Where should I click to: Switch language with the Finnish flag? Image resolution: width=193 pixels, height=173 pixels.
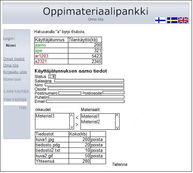coord(160,20)
